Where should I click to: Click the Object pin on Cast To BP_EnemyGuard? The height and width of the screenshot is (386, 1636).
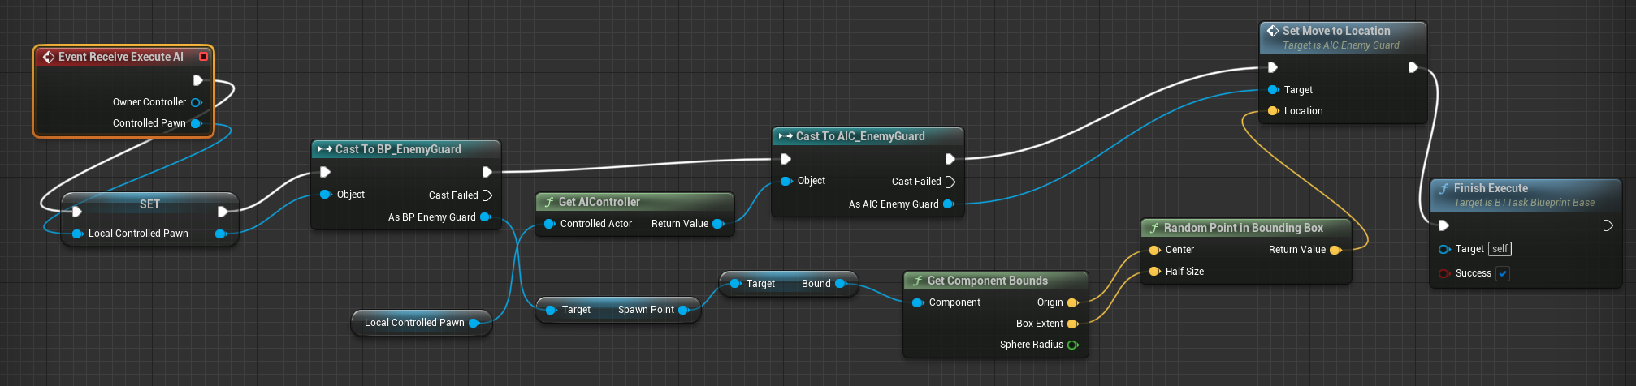[326, 195]
